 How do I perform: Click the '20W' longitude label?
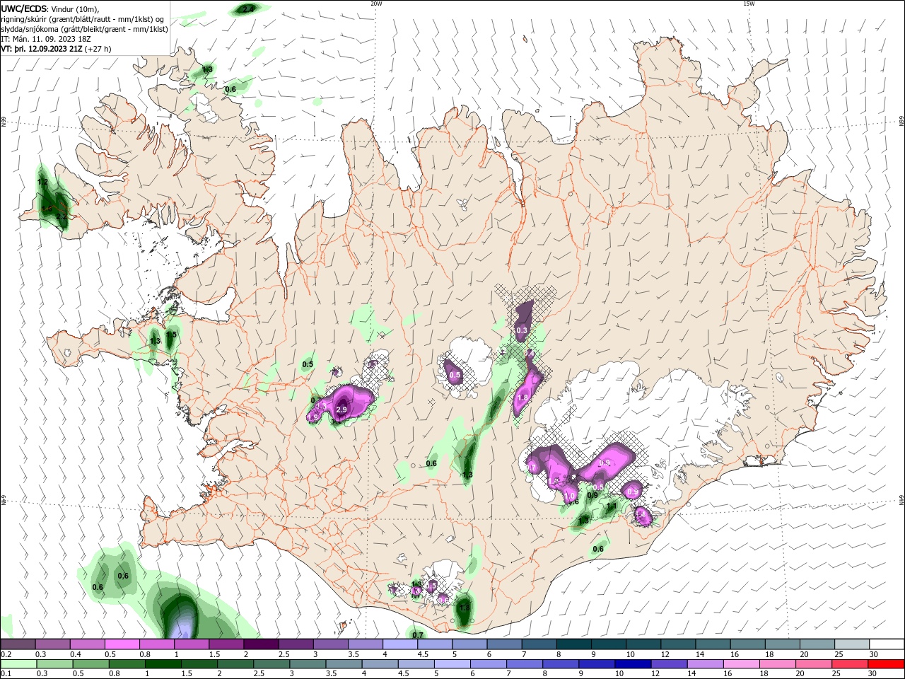point(376,4)
